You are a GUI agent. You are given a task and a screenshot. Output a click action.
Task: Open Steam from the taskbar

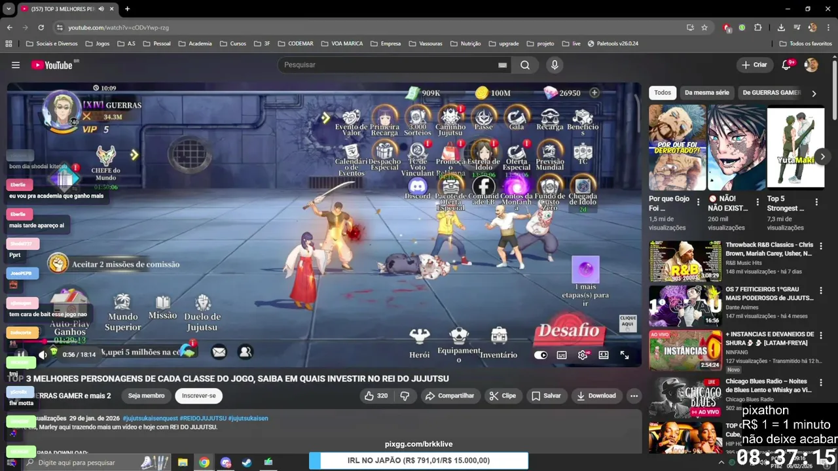pyautogui.click(x=247, y=462)
